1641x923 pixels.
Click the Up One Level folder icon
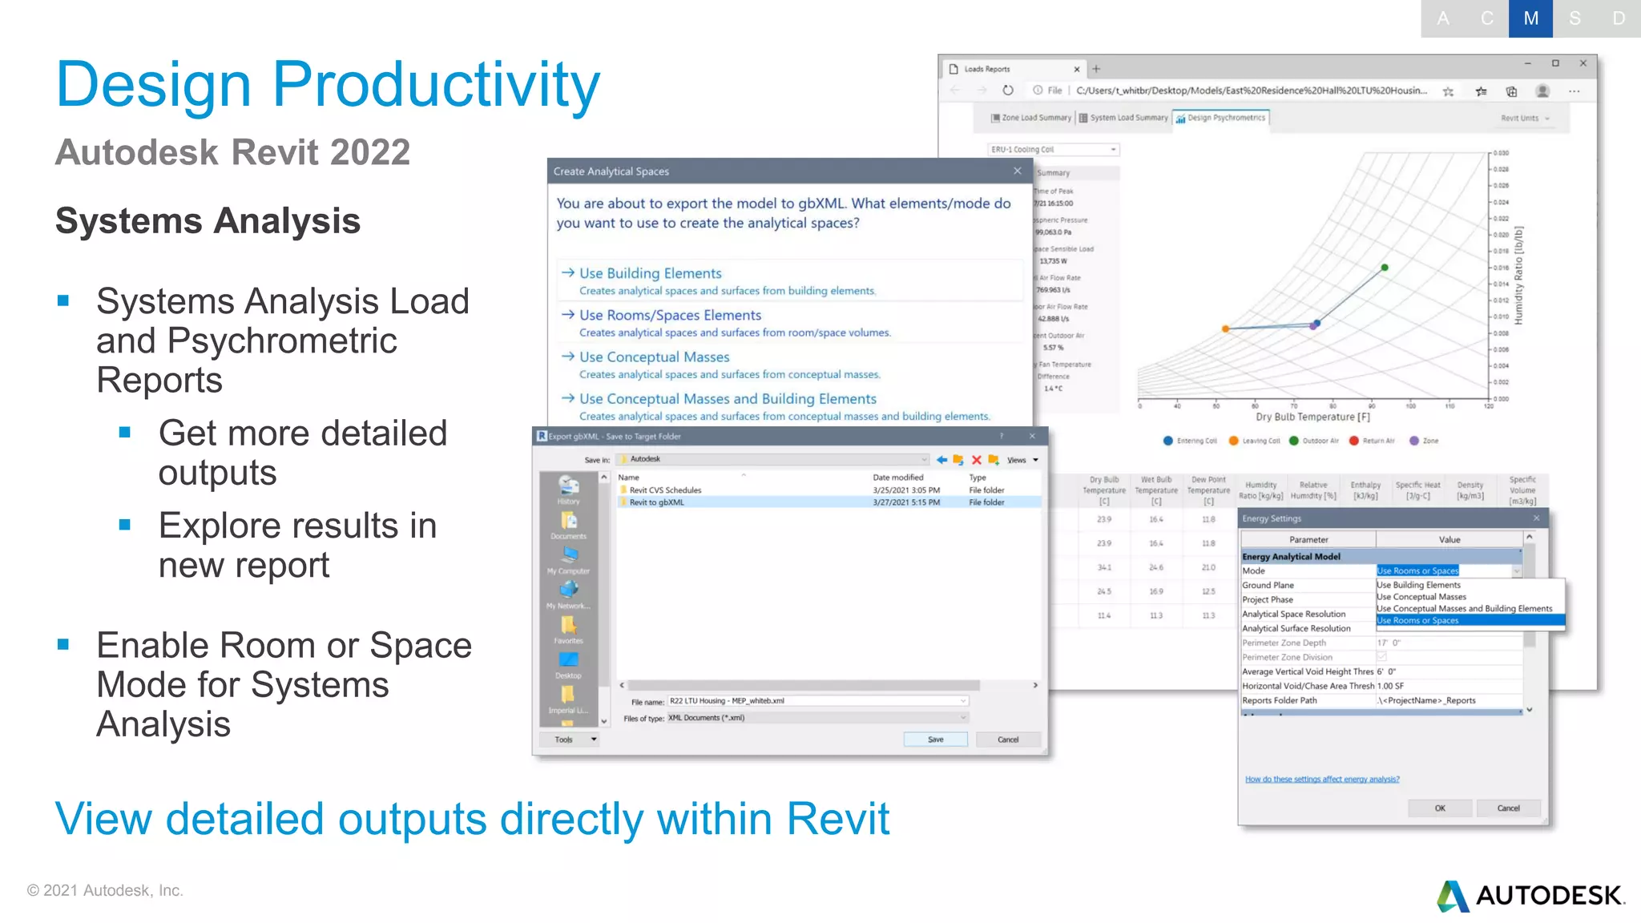[x=958, y=460]
